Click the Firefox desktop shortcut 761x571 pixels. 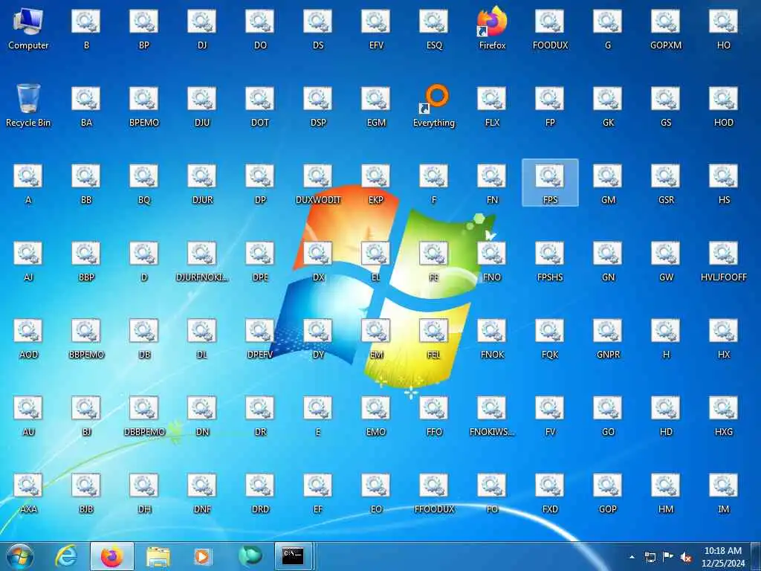(x=492, y=29)
